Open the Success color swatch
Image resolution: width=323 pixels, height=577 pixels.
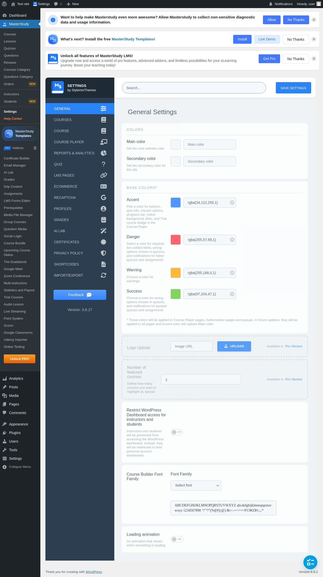click(176, 294)
